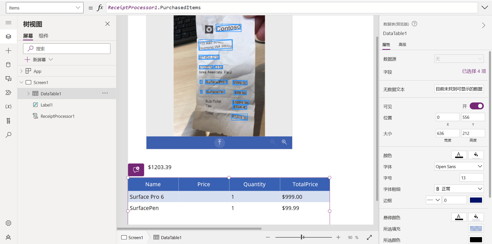
Task: Click the Insert plus icon in left rail
Action: pos(8,51)
